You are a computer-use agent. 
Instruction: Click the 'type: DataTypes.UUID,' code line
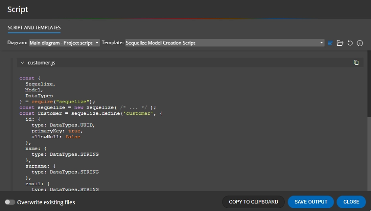pyautogui.click(x=63, y=125)
